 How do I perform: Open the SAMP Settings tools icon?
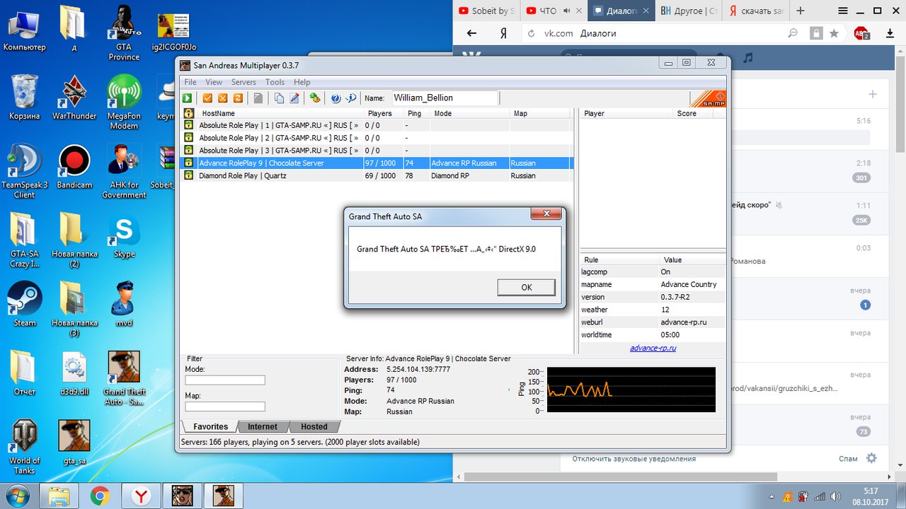tap(315, 98)
